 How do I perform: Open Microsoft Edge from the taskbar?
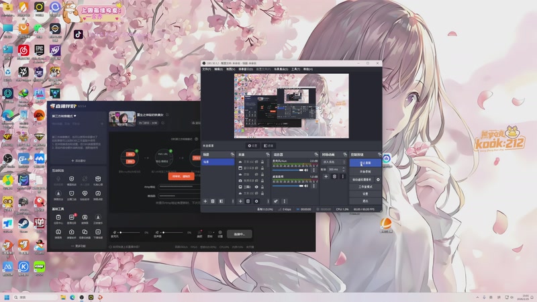(x=72, y=297)
